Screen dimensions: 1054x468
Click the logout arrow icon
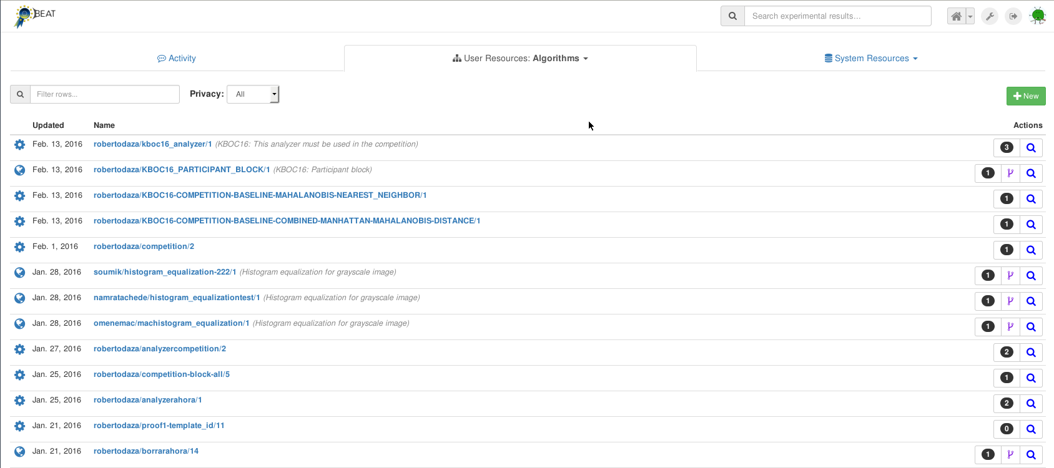click(x=1013, y=16)
